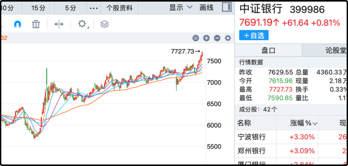Toggle the right side panel layout icon

[227, 7]
